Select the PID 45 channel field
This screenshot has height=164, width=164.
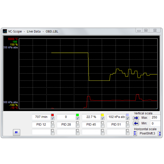(91, 124)
